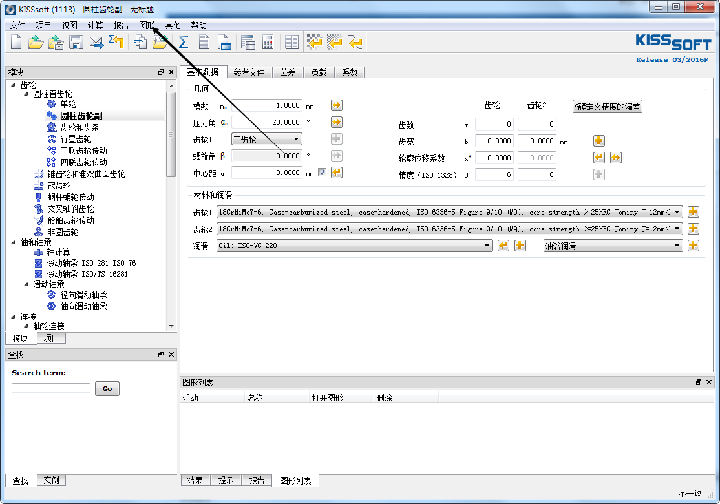Float the 查找 panel

pos(161,354)
